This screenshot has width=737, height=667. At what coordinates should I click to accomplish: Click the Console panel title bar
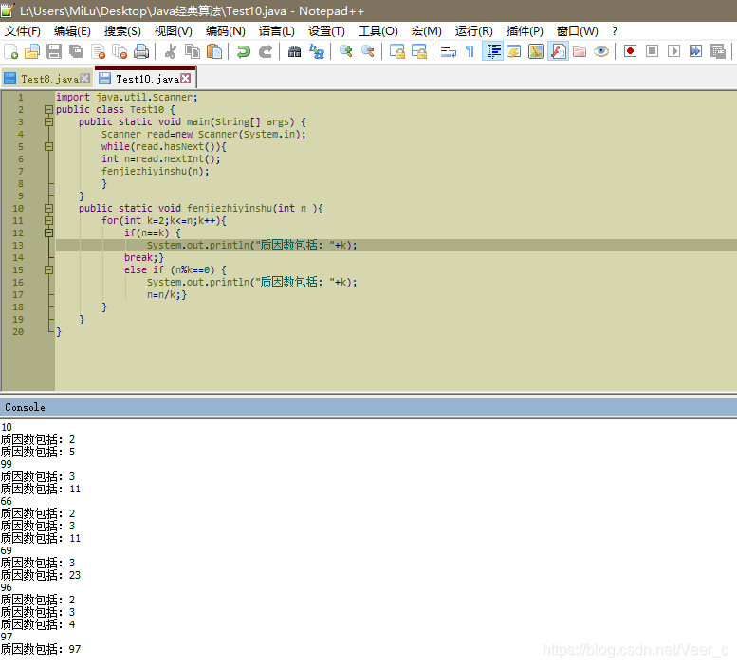368,408
